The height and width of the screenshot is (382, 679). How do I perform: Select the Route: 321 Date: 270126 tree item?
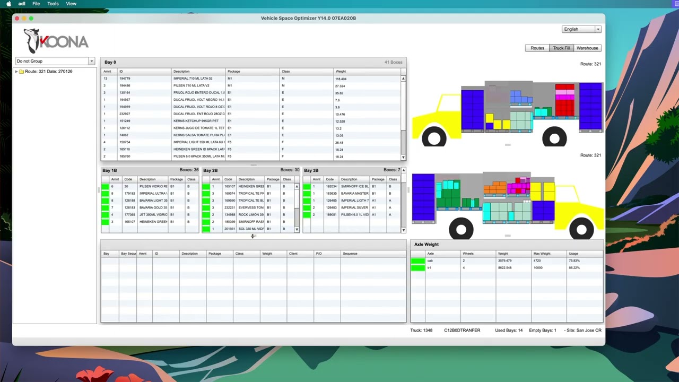coord(49,72)
